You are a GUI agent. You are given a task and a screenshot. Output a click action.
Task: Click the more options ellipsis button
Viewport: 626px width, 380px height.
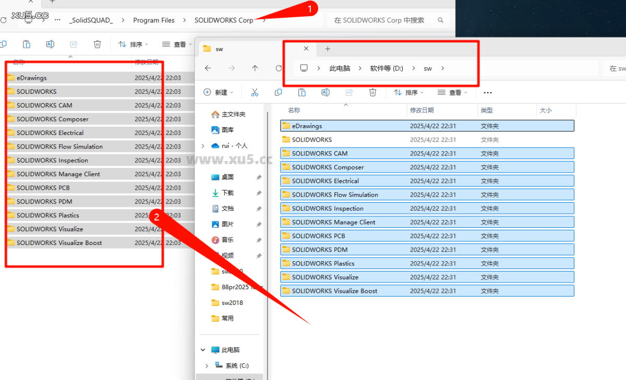487,92
